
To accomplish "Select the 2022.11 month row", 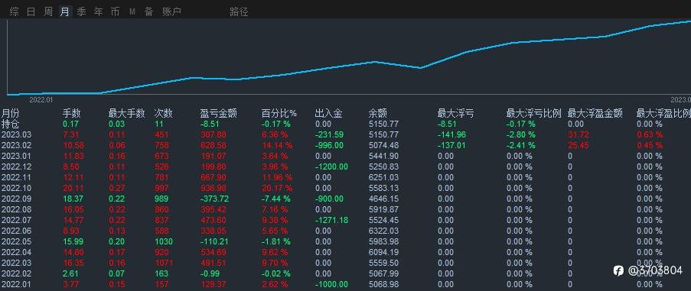I will pos(346,177).
